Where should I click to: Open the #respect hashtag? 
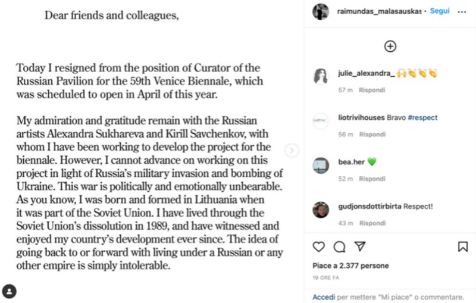(422, 118)
